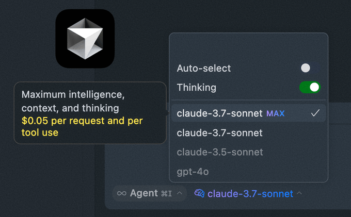
Task: Click the Thinking text label
Action: (197, 87)
